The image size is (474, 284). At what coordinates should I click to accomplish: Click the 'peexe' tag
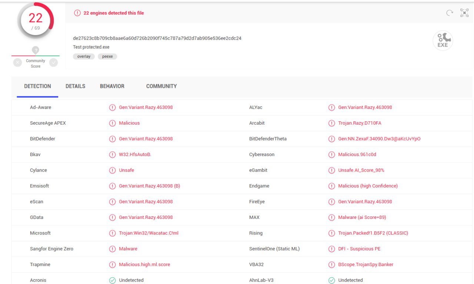point(107,57)
